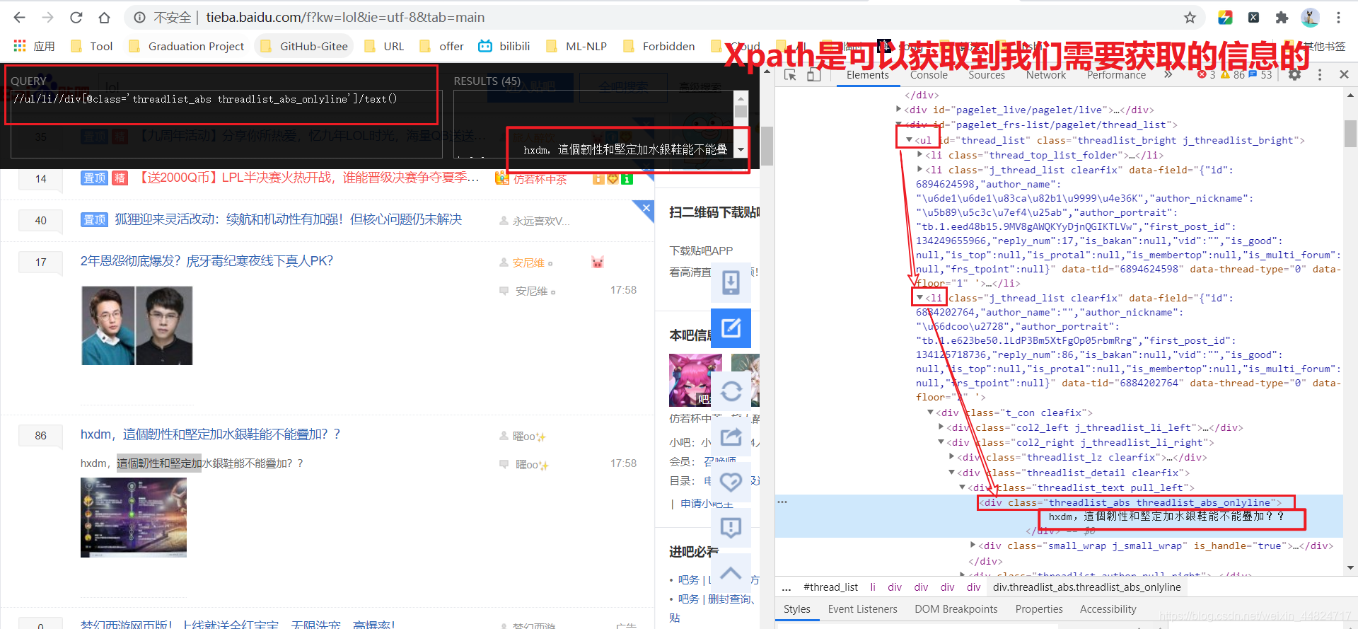Switch to the Console tab

tap(929, 75)
